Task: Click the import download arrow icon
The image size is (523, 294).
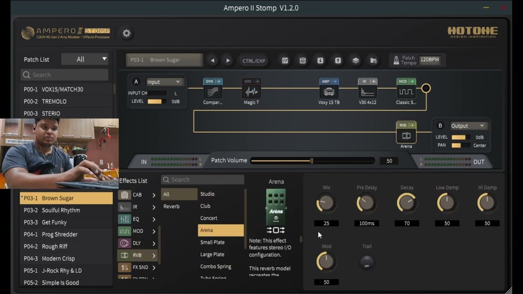Action: [320, 60]
